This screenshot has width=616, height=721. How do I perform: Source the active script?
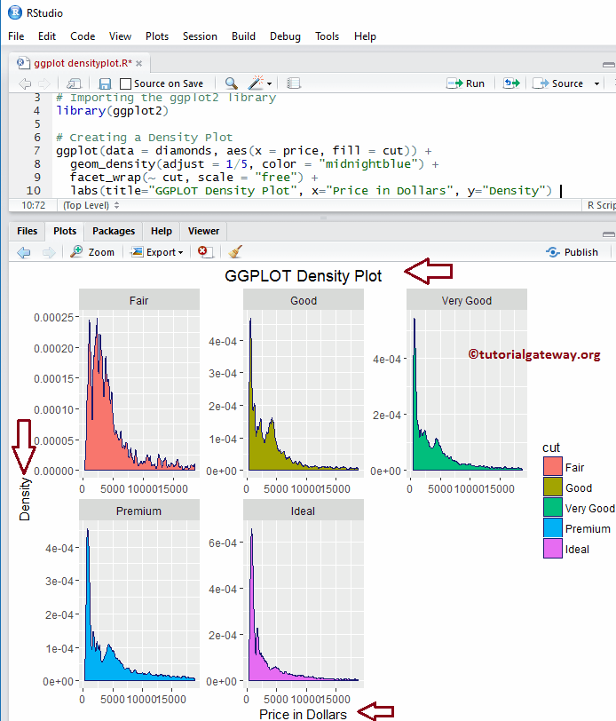tap(558, 83)
